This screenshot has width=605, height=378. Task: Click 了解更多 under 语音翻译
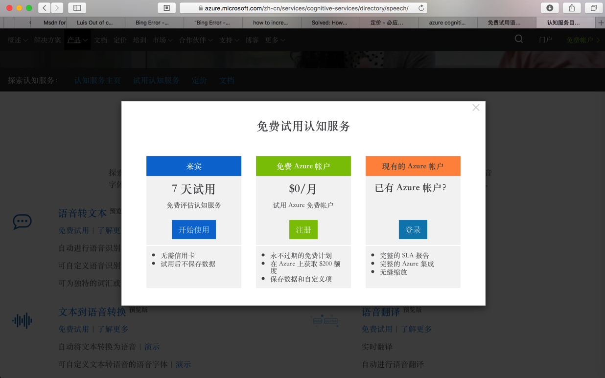click(416, 329)
